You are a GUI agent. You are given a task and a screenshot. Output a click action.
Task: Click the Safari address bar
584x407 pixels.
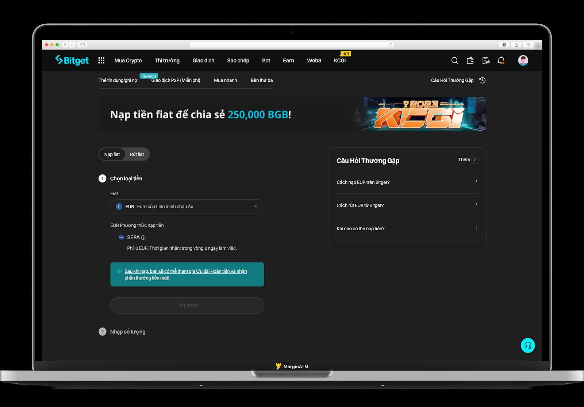coord(291,45)
